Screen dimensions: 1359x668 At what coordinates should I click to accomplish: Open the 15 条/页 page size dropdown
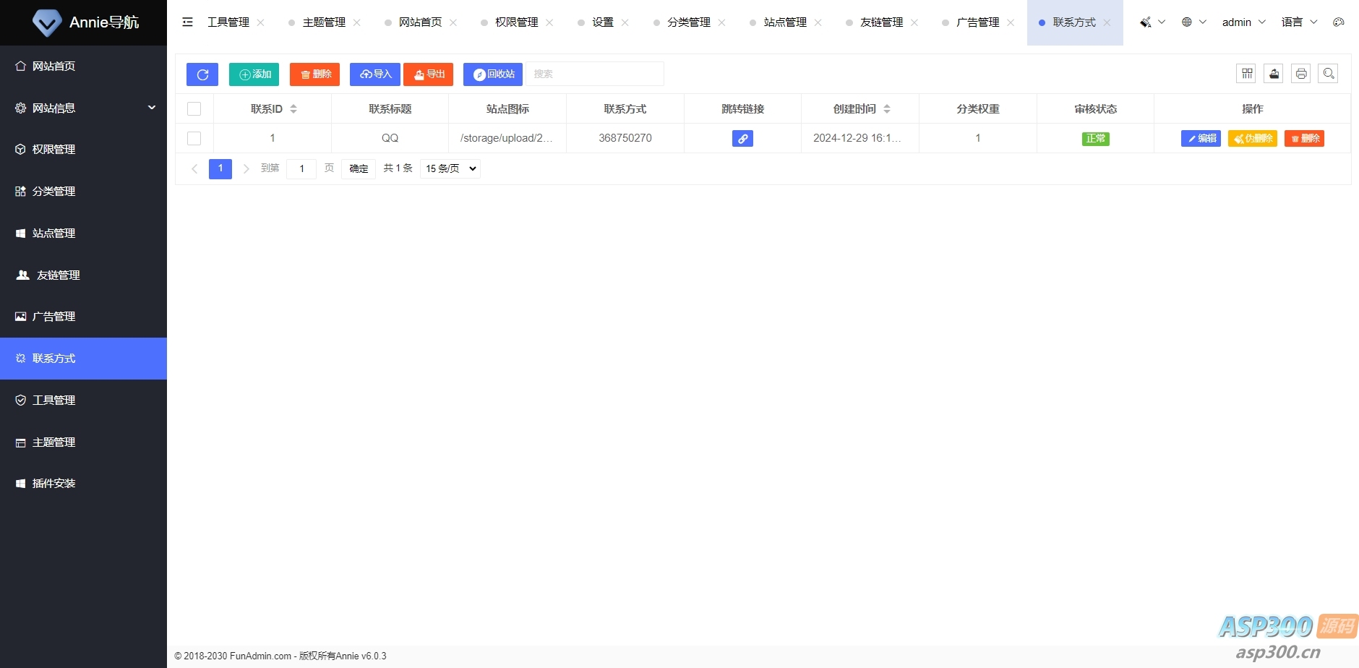(x=450, y=168)
